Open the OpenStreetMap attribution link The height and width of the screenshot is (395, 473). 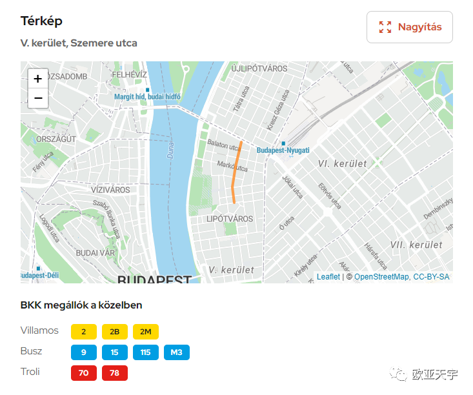coord(381,277)
